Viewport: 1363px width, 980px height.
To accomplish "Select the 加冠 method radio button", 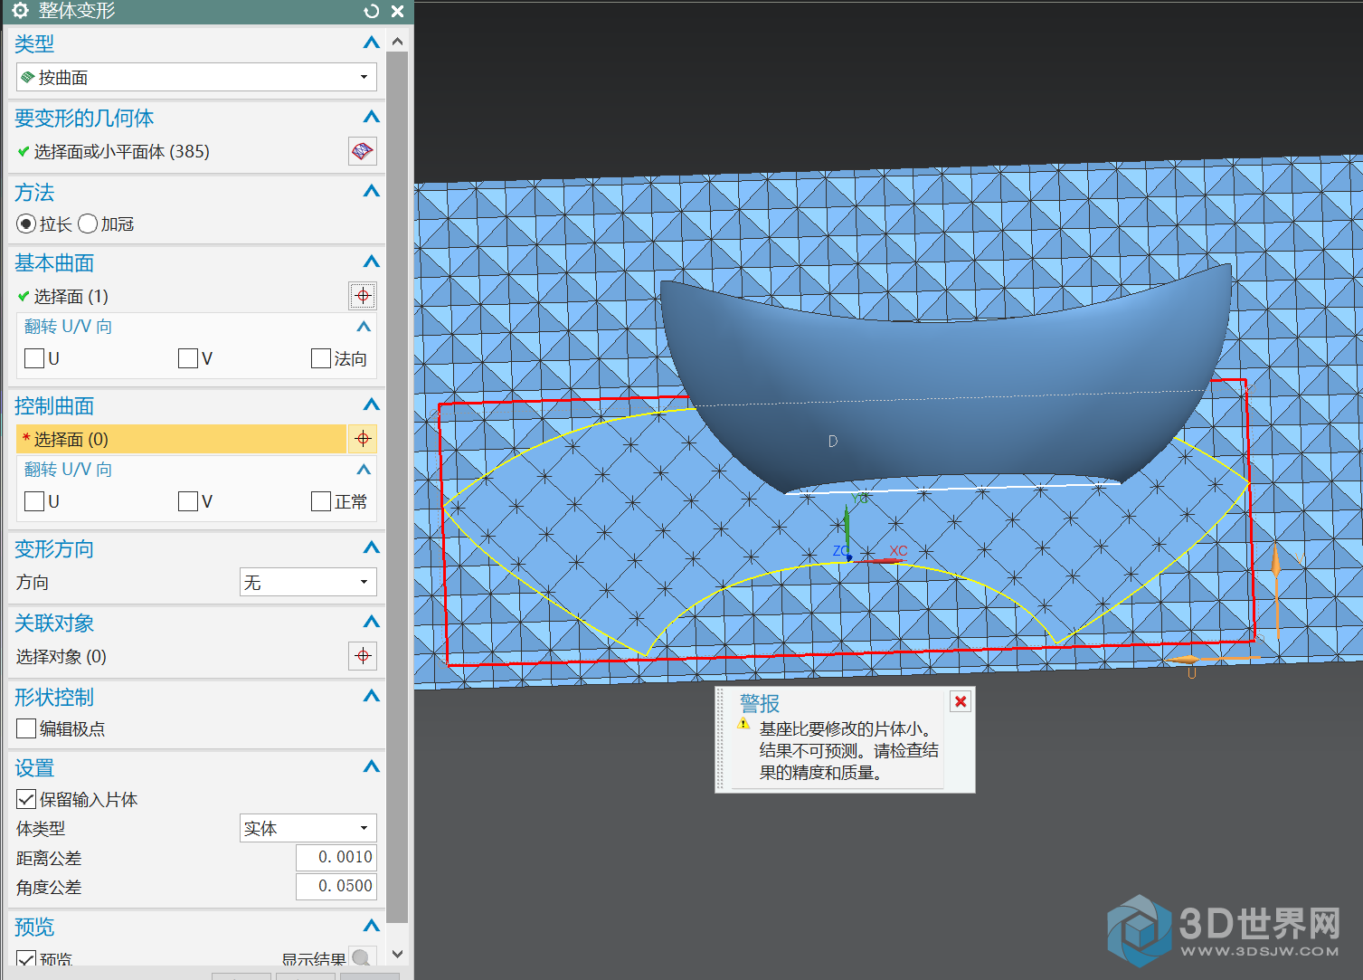I will [x=88, y=224].
